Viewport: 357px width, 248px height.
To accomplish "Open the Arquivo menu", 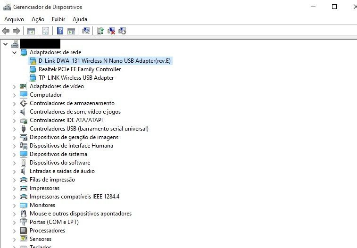I will (14, 19).
